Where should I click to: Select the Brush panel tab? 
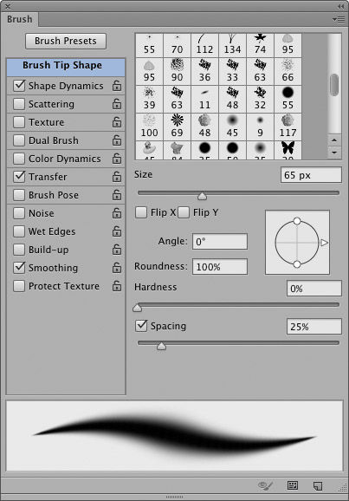(19, 19)
